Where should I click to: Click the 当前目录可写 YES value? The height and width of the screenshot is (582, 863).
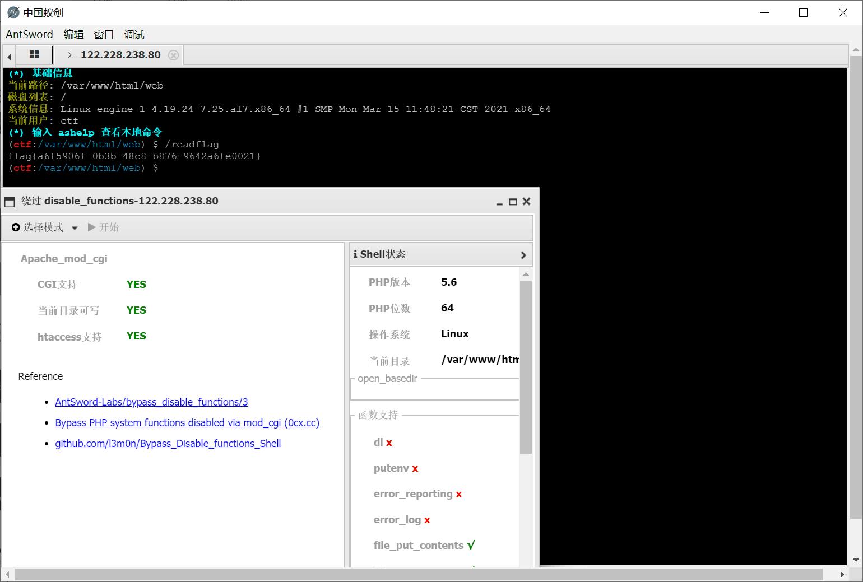tap(136, 310)
